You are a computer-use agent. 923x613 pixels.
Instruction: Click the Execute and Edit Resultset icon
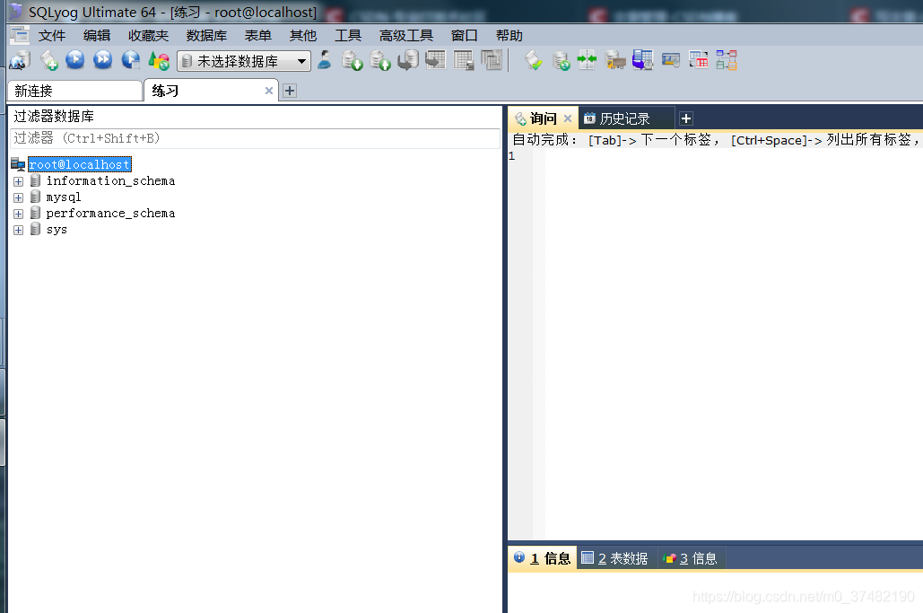(131, 60)
